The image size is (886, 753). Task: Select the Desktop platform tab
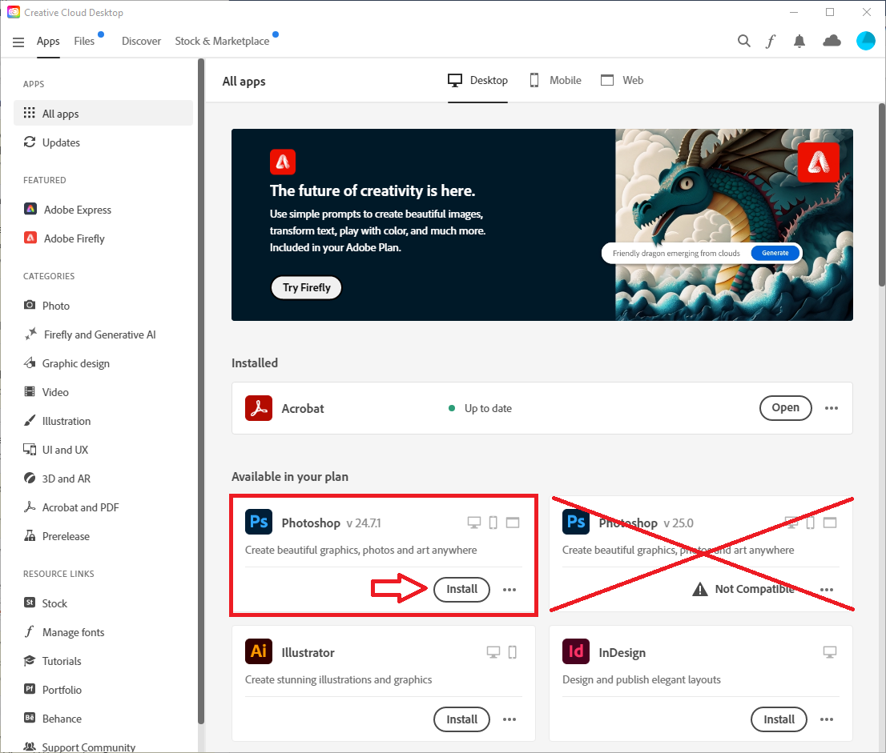coord(478,80)
